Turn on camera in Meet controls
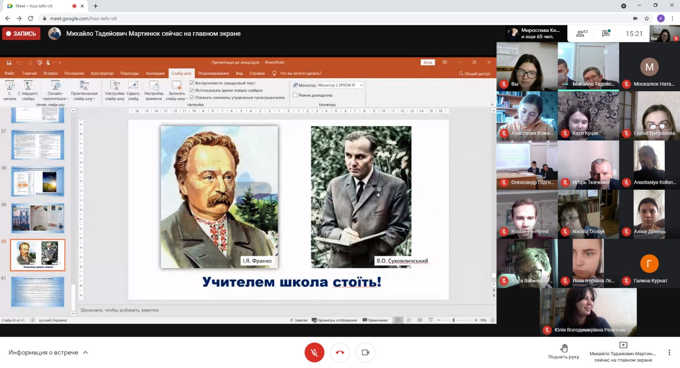This screenshot has width=680, height=368. point(365,352)
